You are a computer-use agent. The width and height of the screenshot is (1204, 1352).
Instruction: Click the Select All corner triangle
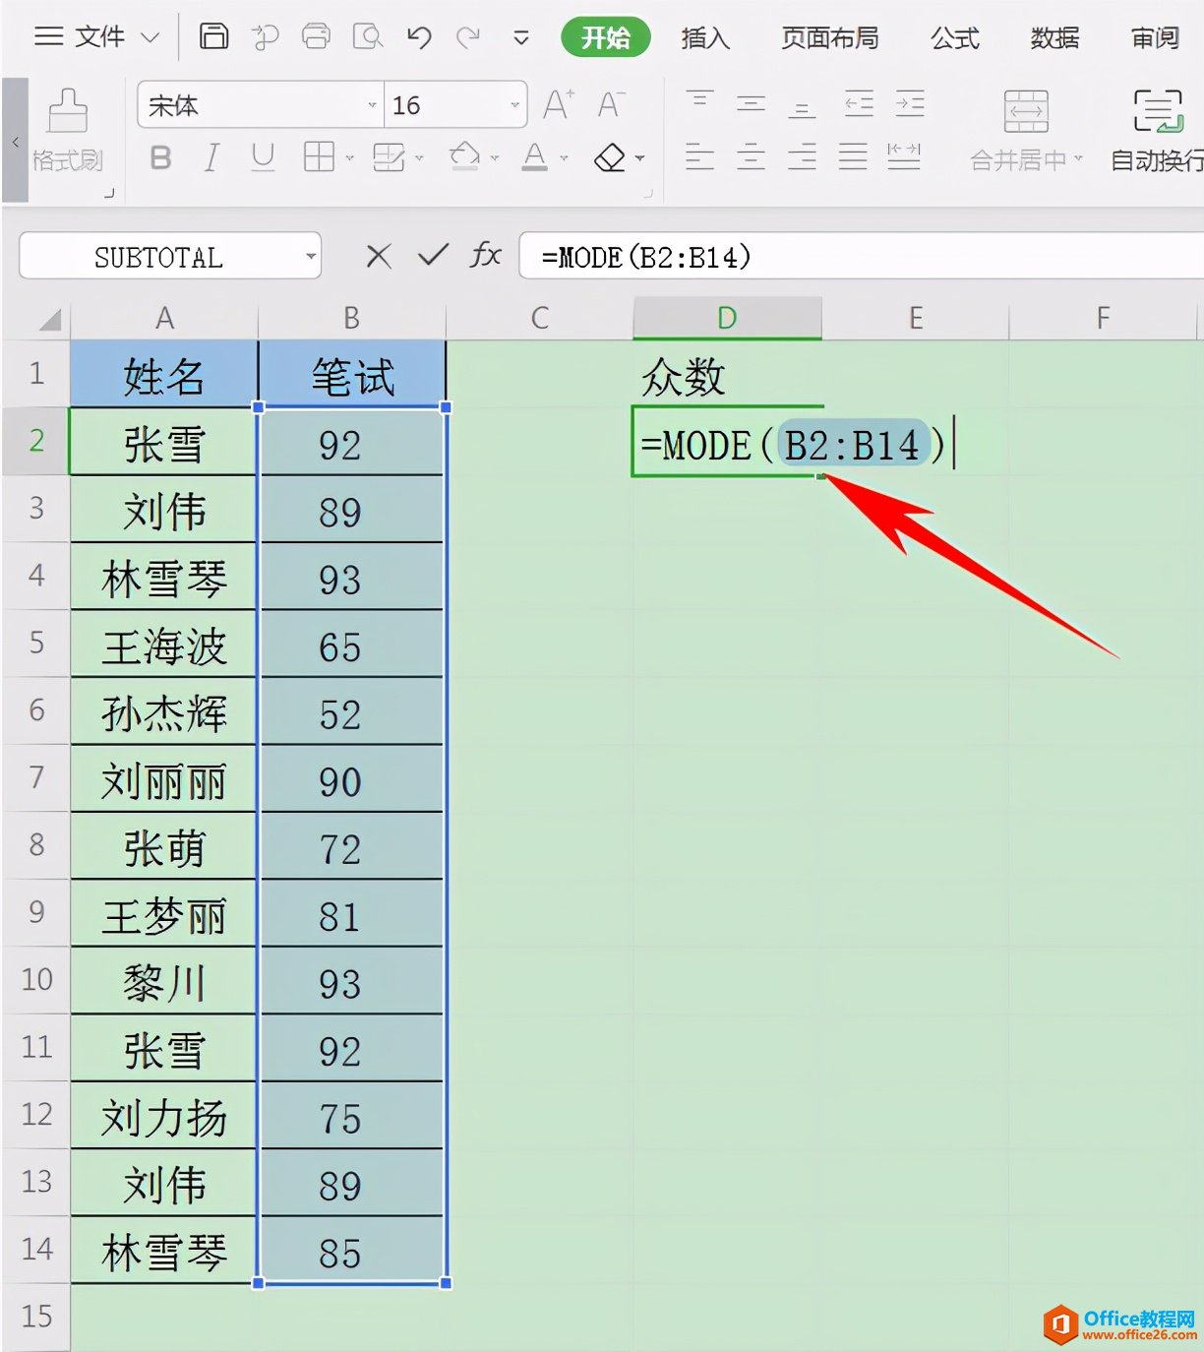(49, 319)
